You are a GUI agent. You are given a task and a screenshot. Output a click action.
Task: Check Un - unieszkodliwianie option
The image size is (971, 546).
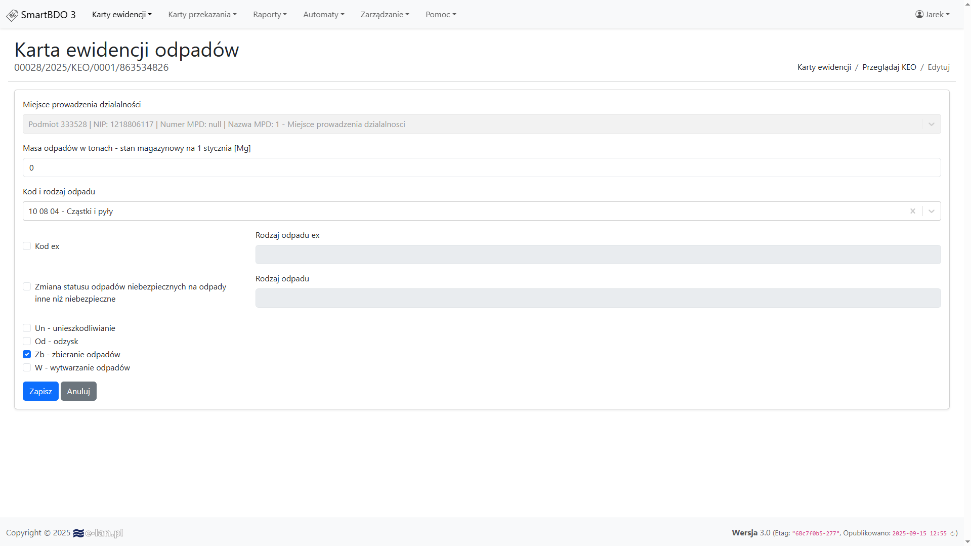click(x=27, y=328)
